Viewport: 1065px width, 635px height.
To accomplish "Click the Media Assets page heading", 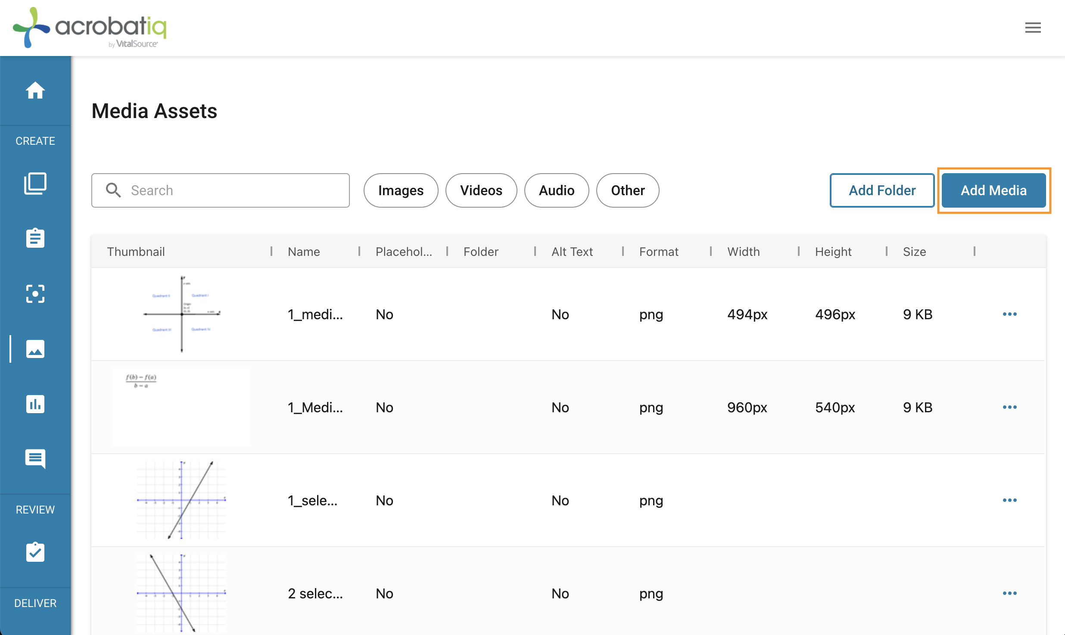I will [154, 111].
